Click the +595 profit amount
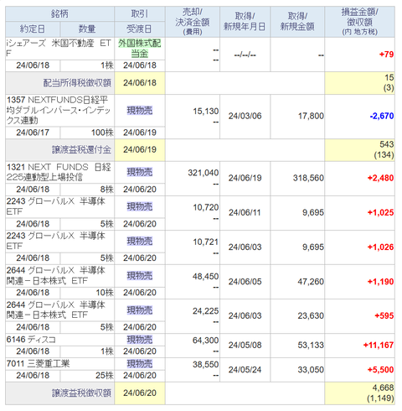The image size is (402, 411). (384, 316)
